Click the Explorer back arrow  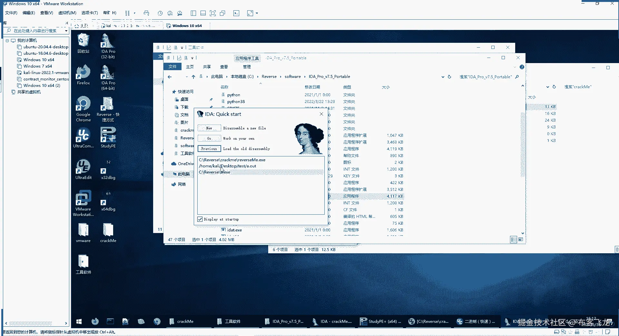tap(170, 77)
